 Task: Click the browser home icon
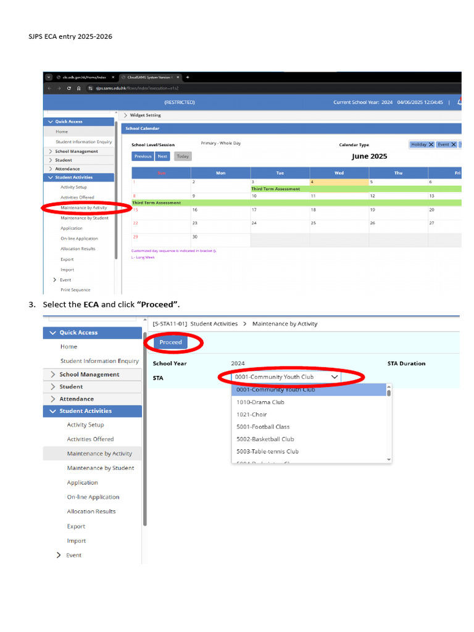point(78,88)
